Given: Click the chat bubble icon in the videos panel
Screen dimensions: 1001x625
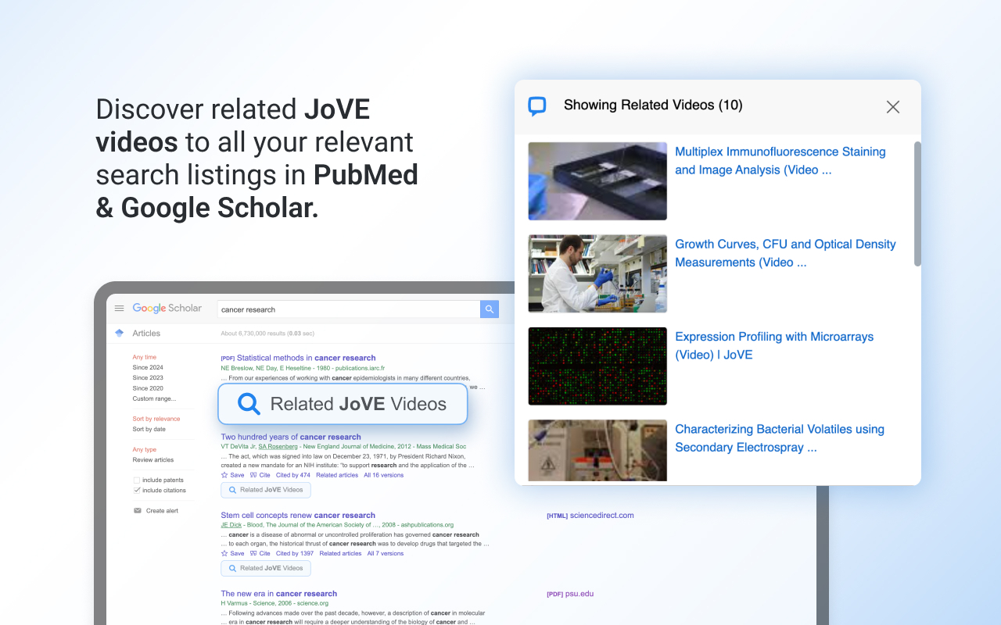Looking at the screenshot, I should [x=537, y=106].
